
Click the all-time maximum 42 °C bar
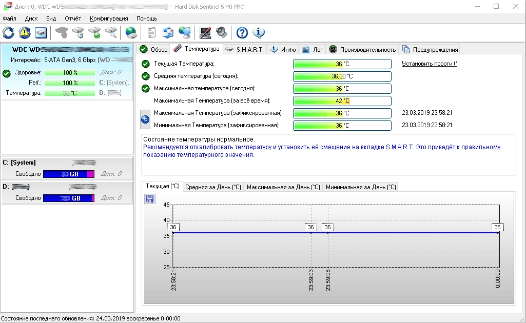point(342,101)
